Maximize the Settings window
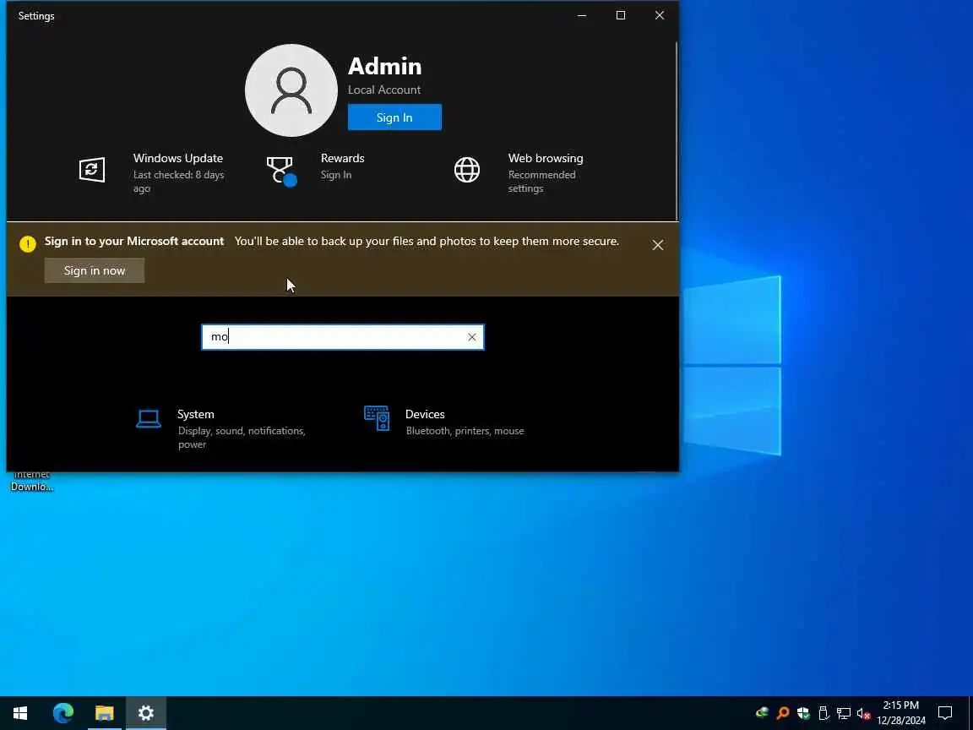 tap(621, 15)
